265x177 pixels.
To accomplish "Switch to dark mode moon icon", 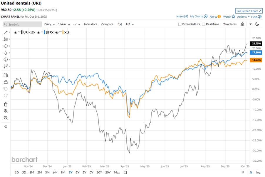I will click(257, 24).
